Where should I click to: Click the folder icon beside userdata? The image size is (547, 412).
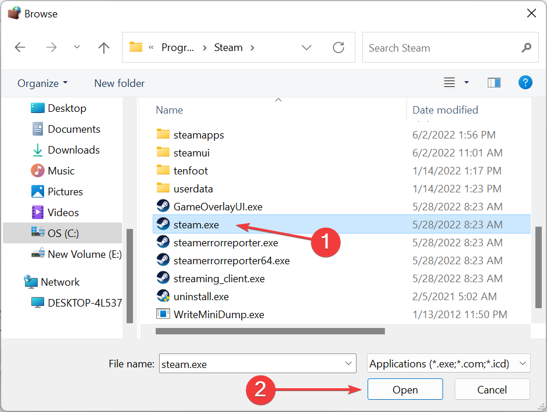(x=163, y=188)
